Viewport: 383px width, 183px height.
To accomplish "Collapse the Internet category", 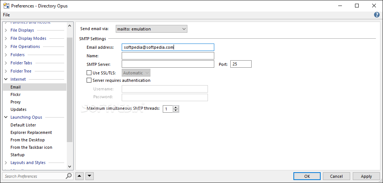I will click(6, 79).
